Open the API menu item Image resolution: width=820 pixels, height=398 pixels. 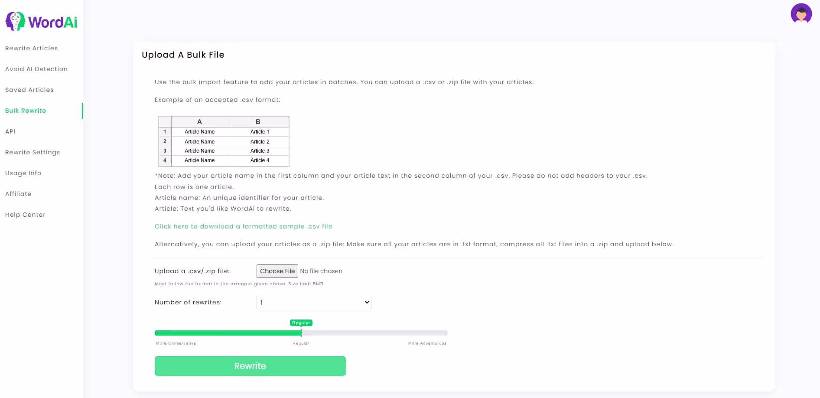click(10, 131)
